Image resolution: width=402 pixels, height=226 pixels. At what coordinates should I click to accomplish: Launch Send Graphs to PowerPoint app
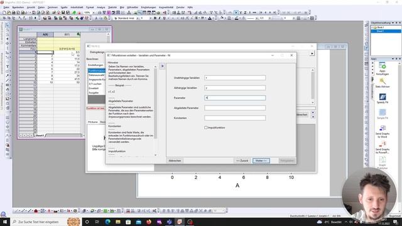click(383, 147)
